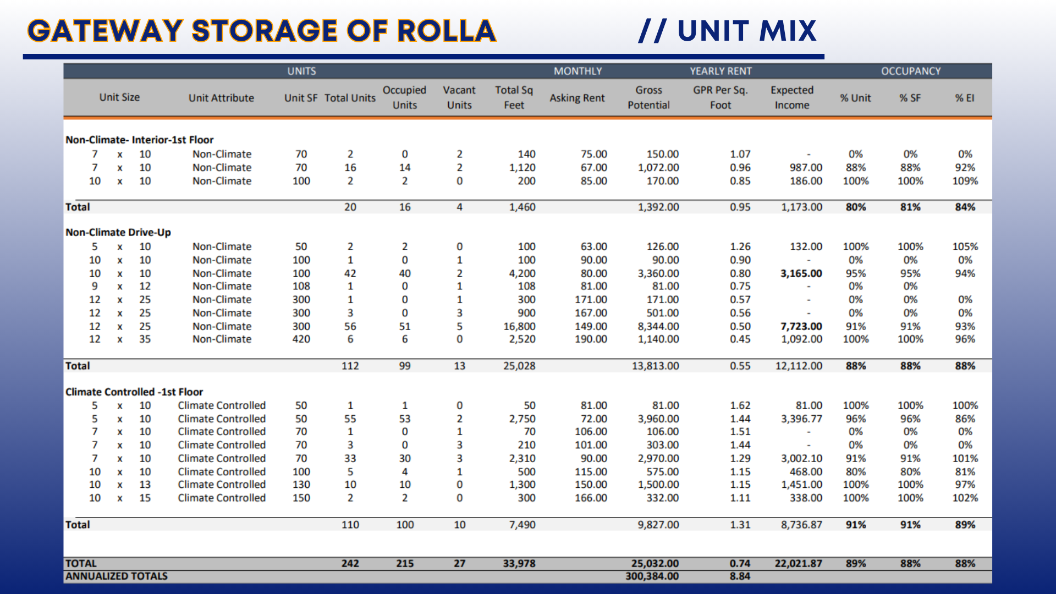Click the 'Unit SF' column header
1056x594 pixels.
point(301,98)
